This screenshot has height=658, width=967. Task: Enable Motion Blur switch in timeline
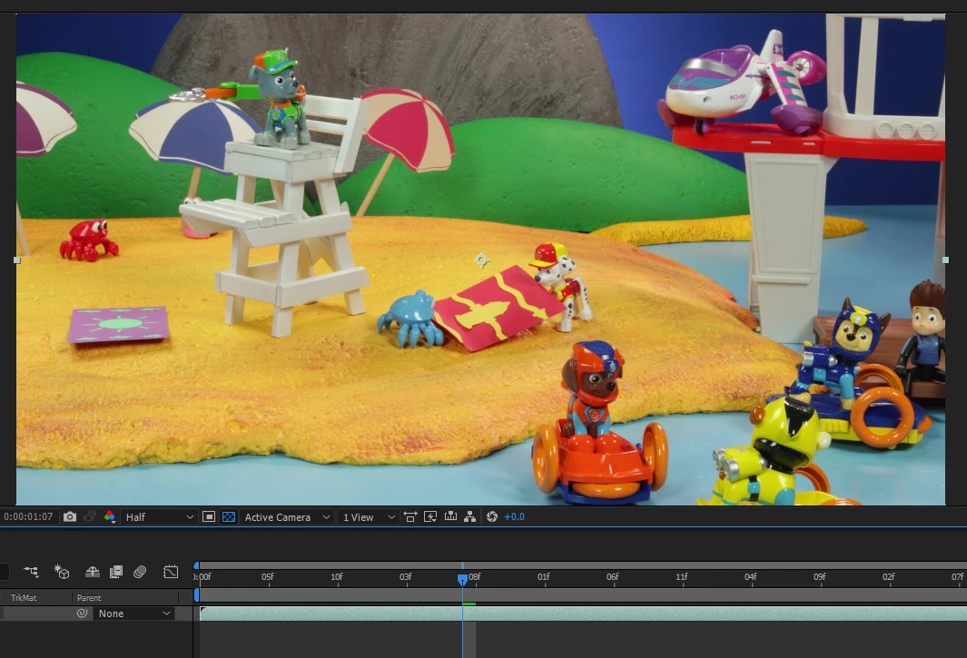tap(140, 572)
